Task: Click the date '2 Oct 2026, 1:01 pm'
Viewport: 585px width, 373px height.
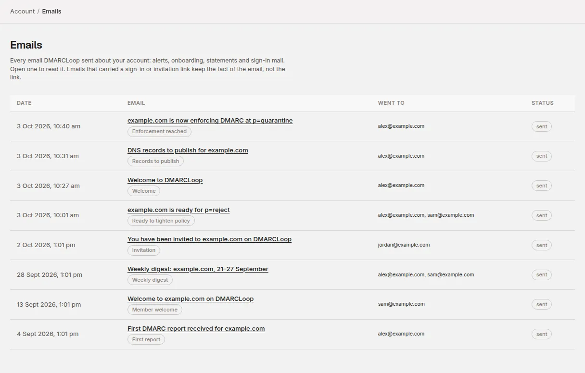Action: point(46,245)
